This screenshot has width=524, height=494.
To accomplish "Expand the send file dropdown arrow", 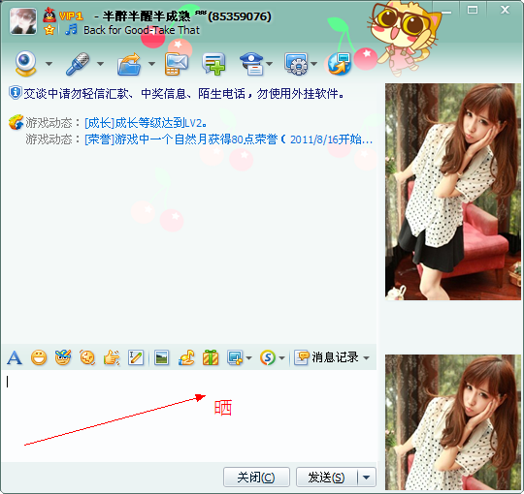I will click(151, 64).
